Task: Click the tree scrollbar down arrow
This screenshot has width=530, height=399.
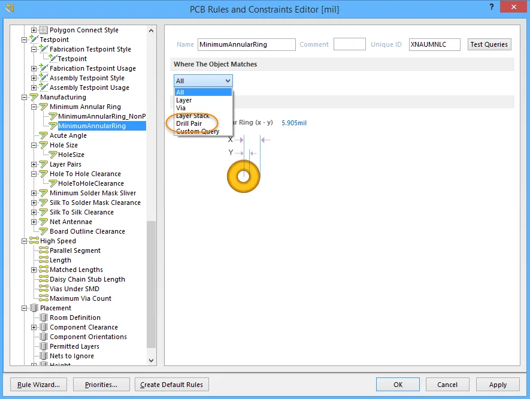Action: (x=151, y=361)
